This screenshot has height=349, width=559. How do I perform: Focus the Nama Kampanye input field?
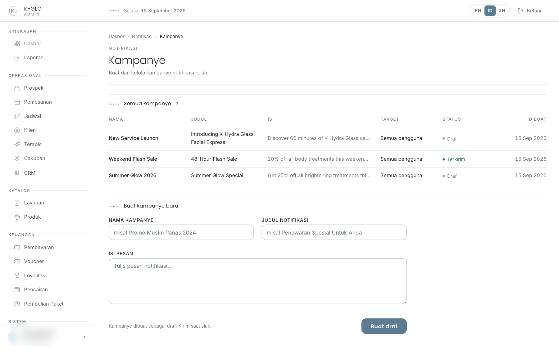(x=181, y=232)
